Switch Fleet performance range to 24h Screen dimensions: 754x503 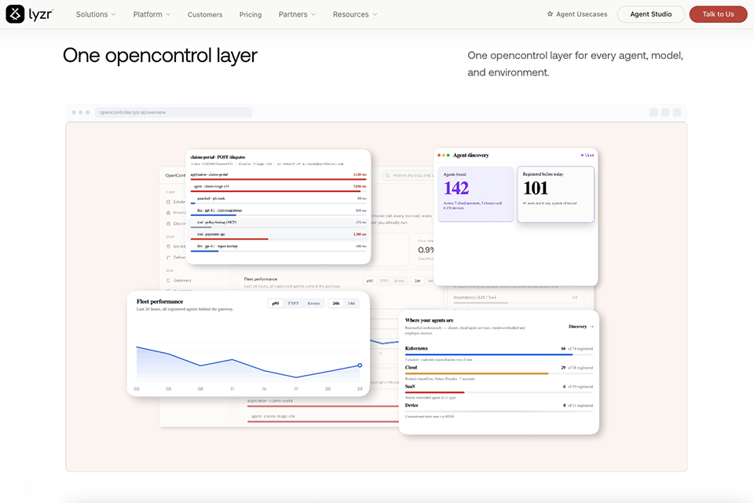pyautogui.click(x=335, y=303)
